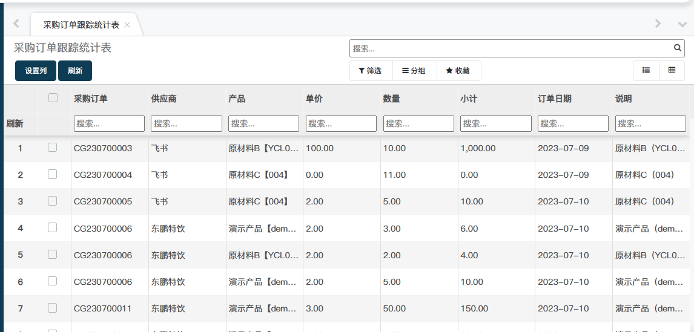Focus the 供应商 column search field
Viewport: 694px width, 332px height.
[x=187, y=123]
